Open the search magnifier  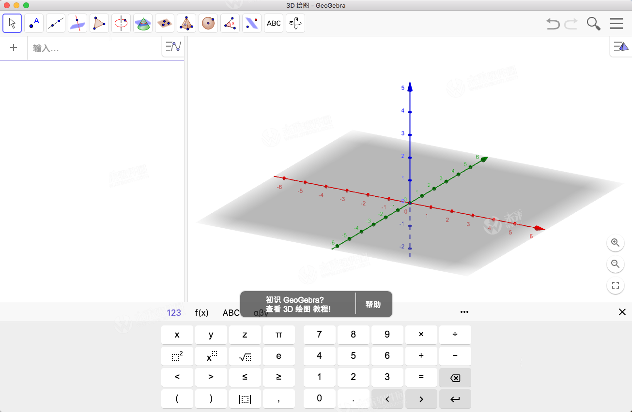pos(594,24)
